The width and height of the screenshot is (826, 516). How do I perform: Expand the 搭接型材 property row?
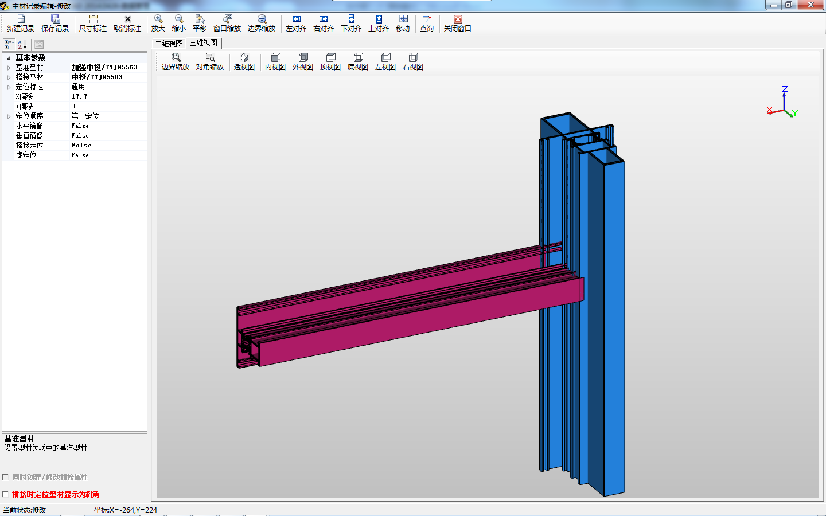click(x=9, y=77)
